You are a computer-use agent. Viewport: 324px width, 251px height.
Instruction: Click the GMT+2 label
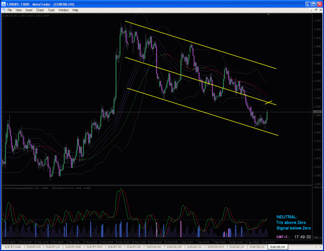pyautogui.click(x=283, y=237)
